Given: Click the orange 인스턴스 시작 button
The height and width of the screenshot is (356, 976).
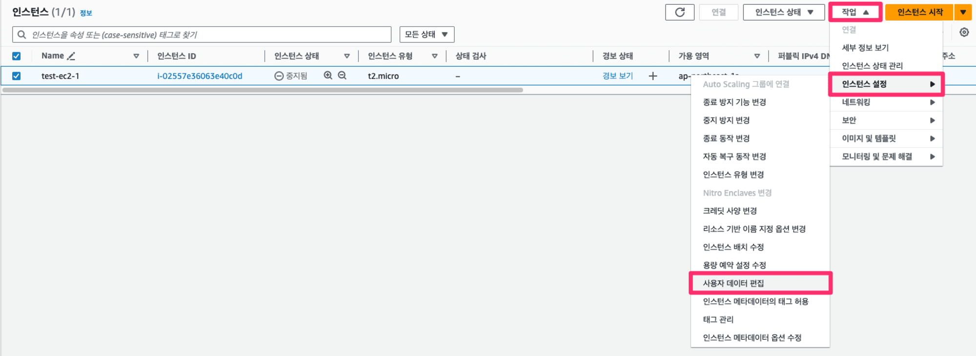Looking at the screenshot, I should [919, 12].
